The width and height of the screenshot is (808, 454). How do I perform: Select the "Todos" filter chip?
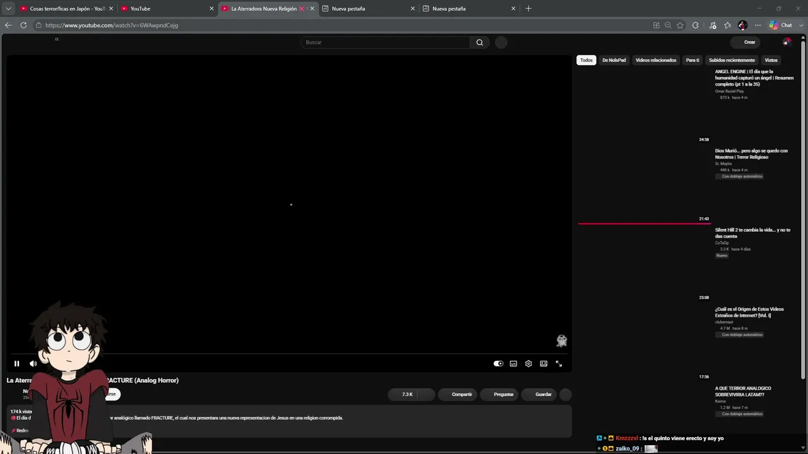click(586, 60)
